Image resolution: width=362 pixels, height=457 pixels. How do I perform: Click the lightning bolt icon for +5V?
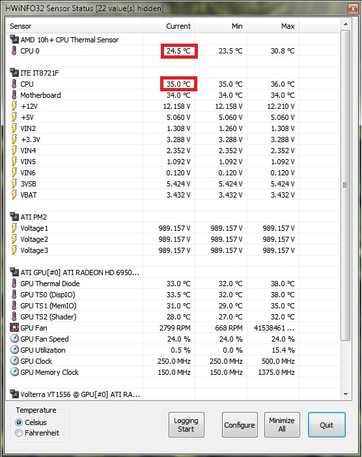[x=14, y=117]
